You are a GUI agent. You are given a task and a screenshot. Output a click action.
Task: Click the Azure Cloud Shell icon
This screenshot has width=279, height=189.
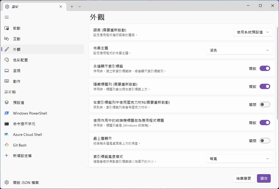pos(7,135)
